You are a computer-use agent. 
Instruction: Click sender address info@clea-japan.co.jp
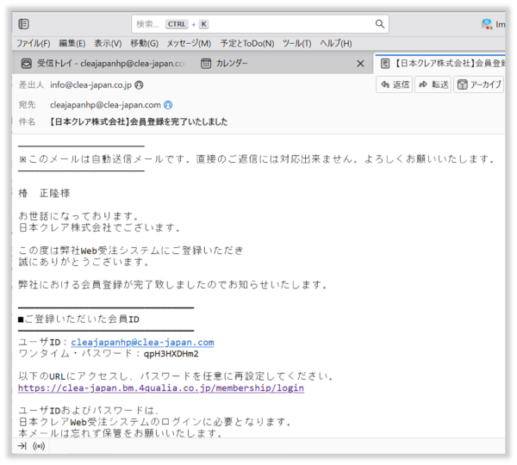pos(90,85)
